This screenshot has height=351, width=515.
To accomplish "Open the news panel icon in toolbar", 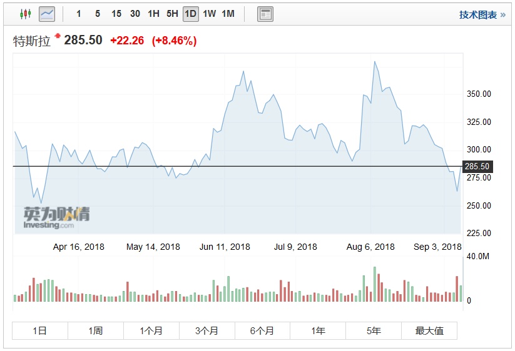I will pos(265,14).
